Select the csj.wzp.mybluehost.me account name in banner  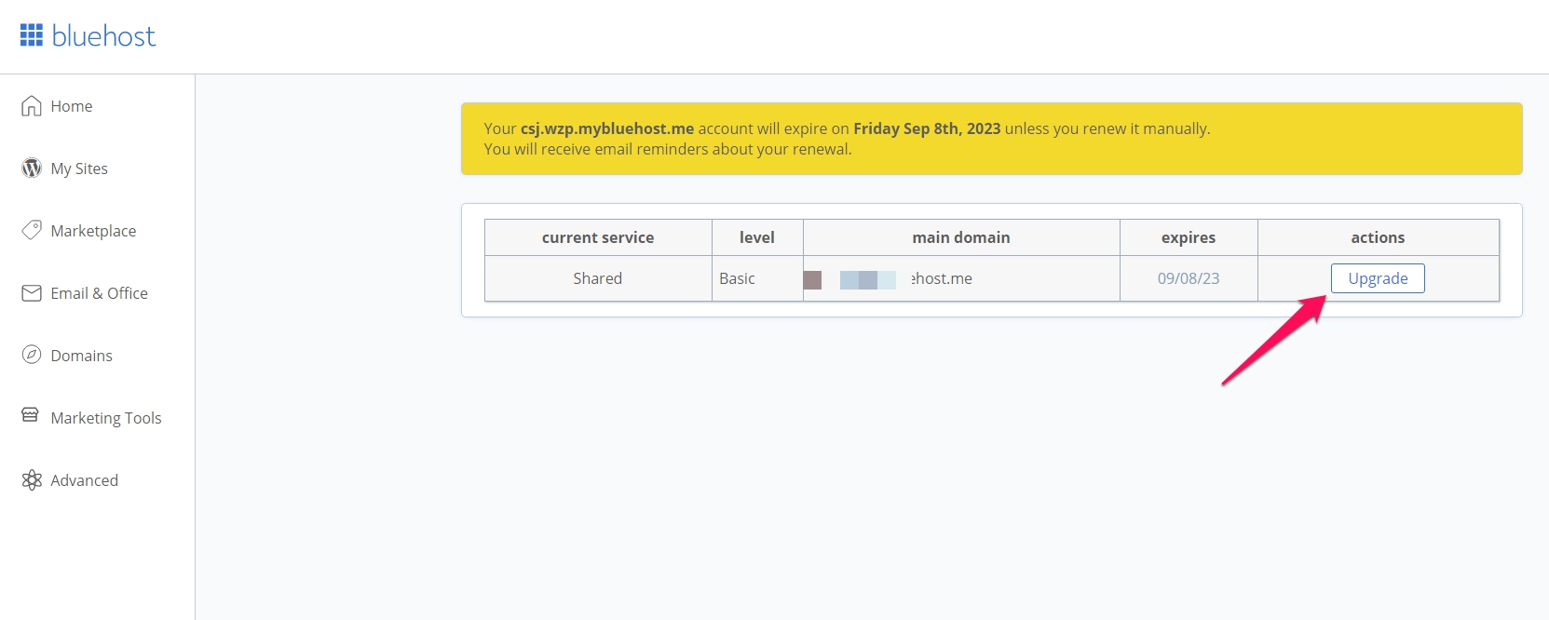click(x=607, y=128)
